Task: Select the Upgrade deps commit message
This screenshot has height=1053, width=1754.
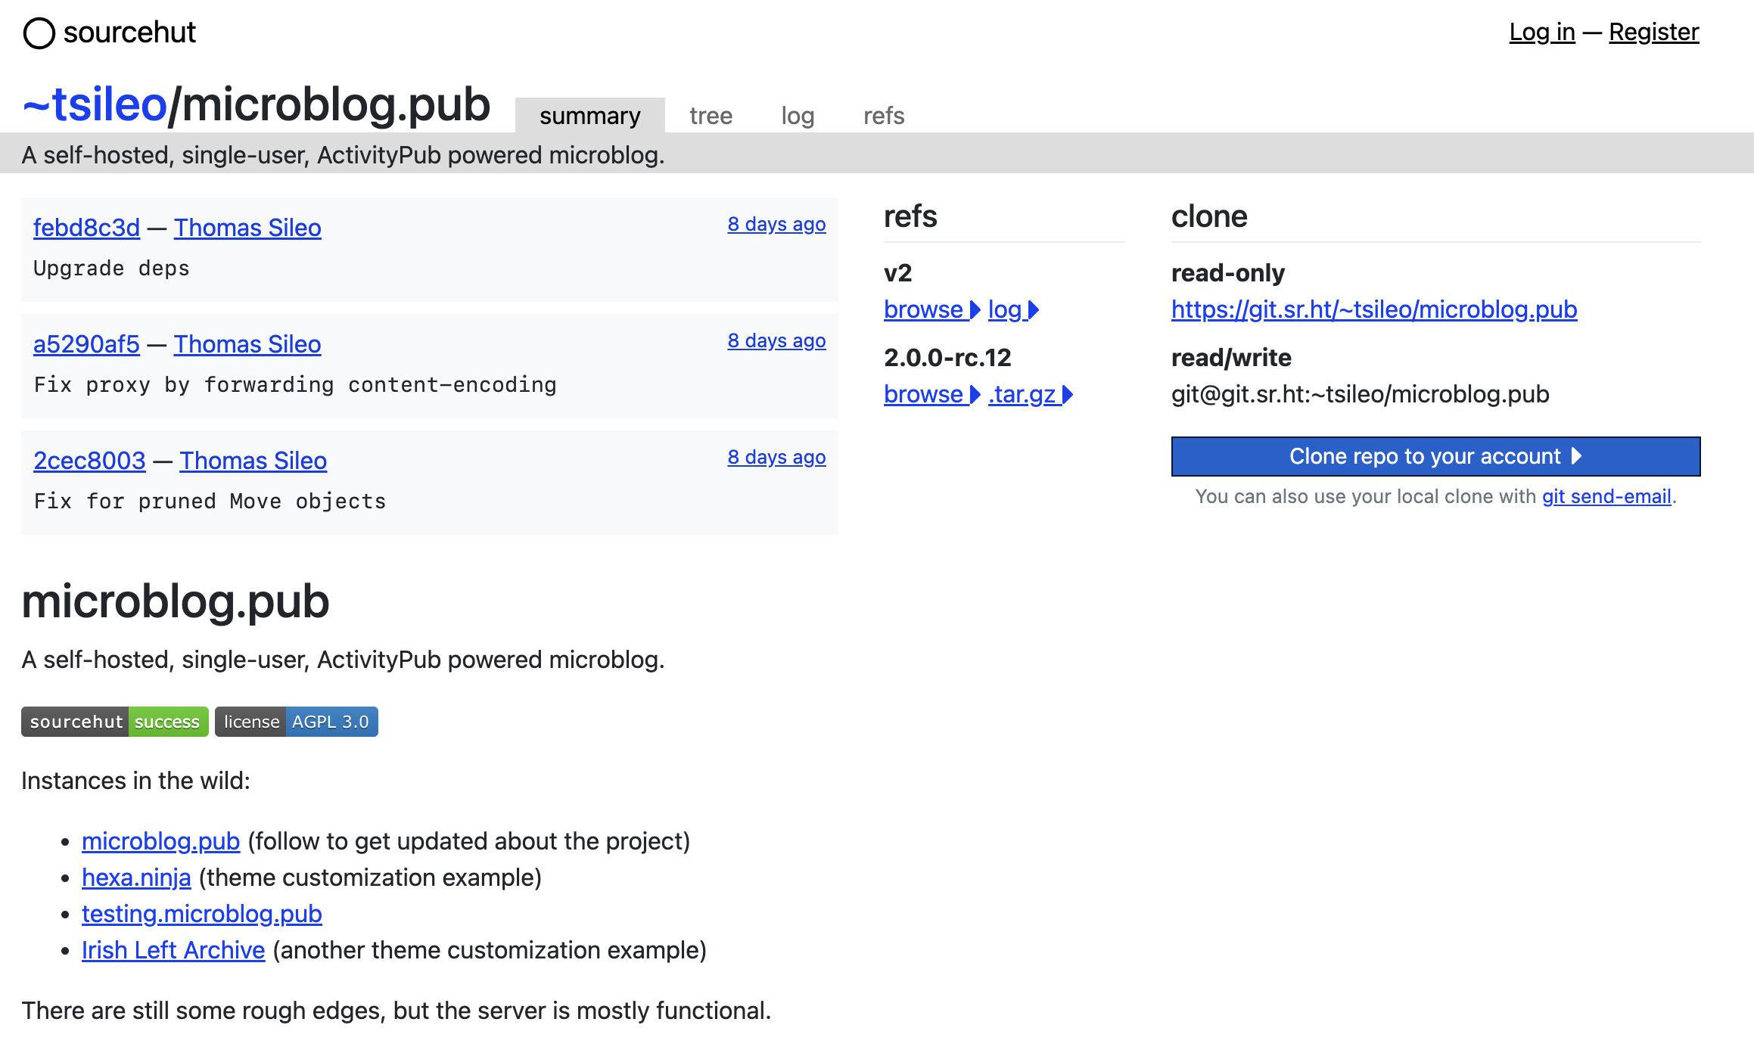Action: pyautogui.click(x=111, y=269)
